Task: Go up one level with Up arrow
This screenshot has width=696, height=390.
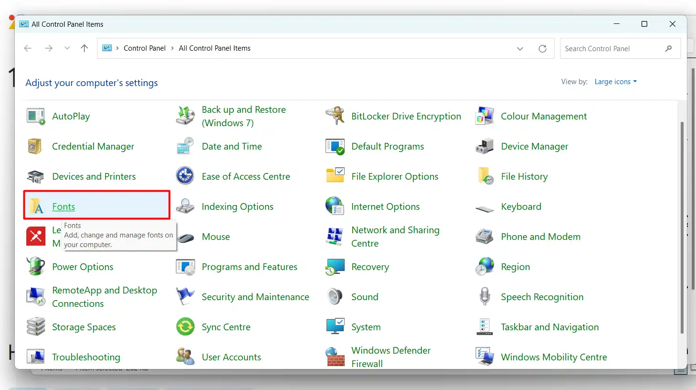Action: 85,48
